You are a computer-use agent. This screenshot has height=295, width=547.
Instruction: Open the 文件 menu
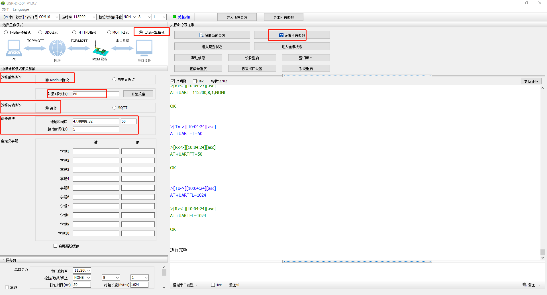[x=5, y=9]
